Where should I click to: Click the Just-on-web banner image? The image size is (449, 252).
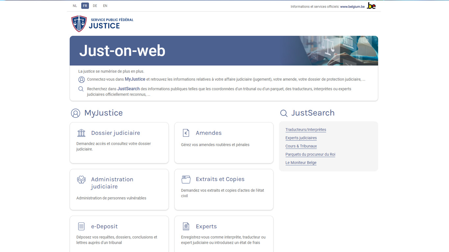click(224, 51)
